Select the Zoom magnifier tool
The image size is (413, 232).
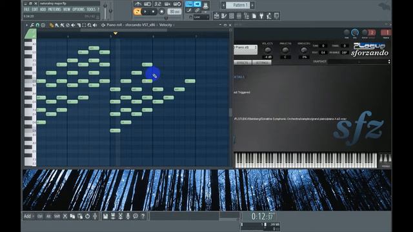(x=90, y=25)
